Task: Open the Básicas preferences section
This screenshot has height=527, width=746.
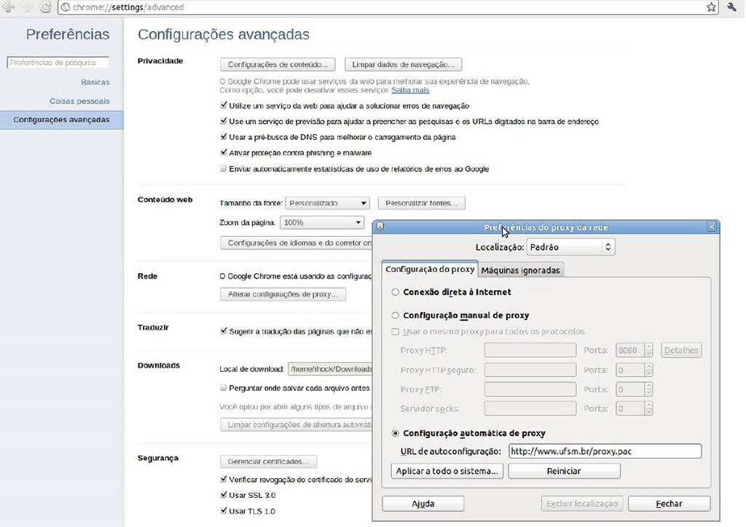Action: [95, 82]
